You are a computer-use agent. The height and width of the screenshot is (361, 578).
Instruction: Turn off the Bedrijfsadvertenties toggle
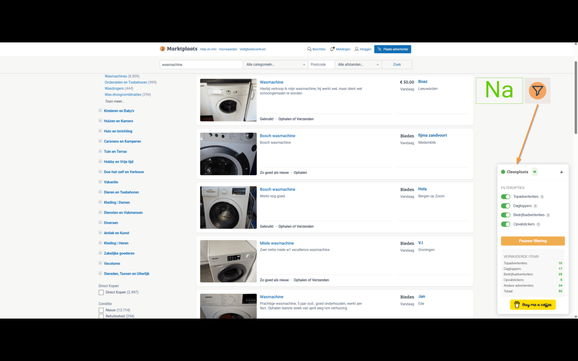point(506,215)
